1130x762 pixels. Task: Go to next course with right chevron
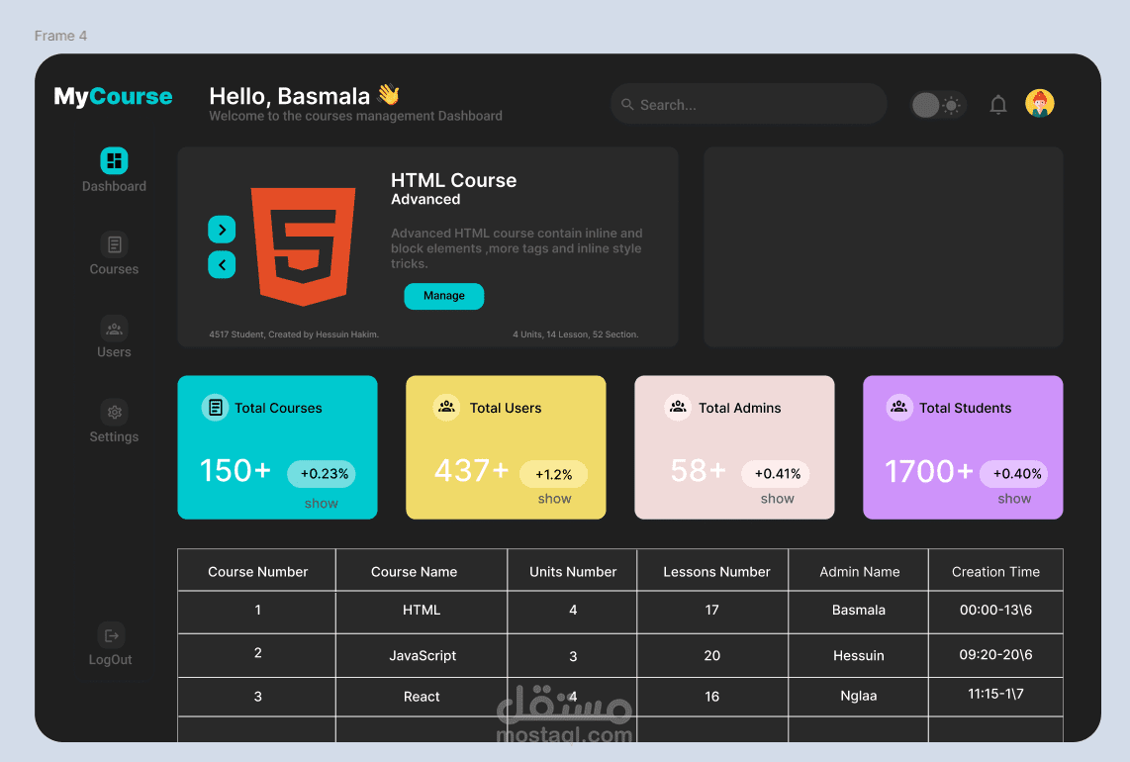[x=222, y=230]
